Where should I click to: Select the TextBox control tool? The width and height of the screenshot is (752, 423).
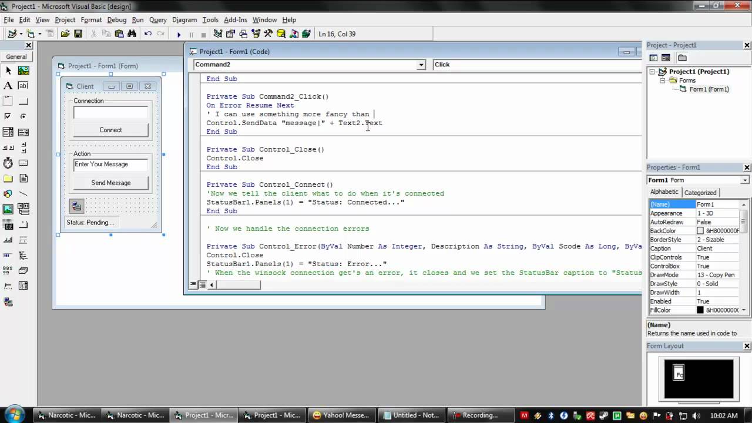pyautogui.click(x=23, y=86)
